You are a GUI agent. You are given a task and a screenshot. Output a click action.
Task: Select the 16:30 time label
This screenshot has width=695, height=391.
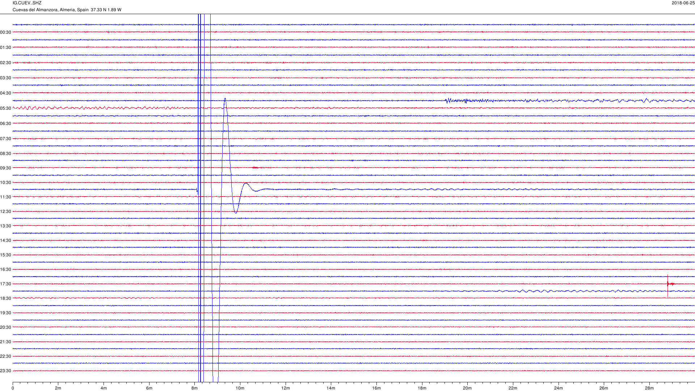pyautogui.click(x=5, y=269)
